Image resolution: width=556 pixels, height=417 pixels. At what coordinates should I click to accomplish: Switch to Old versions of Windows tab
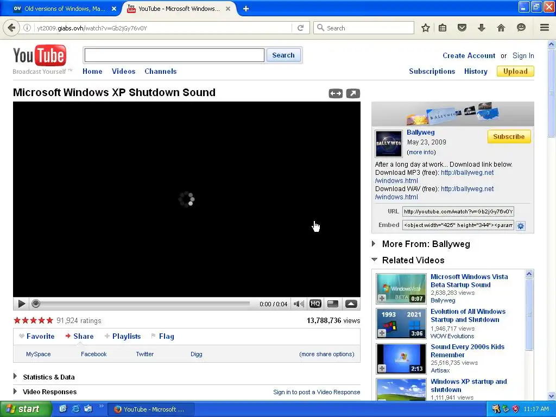point(65,9)
